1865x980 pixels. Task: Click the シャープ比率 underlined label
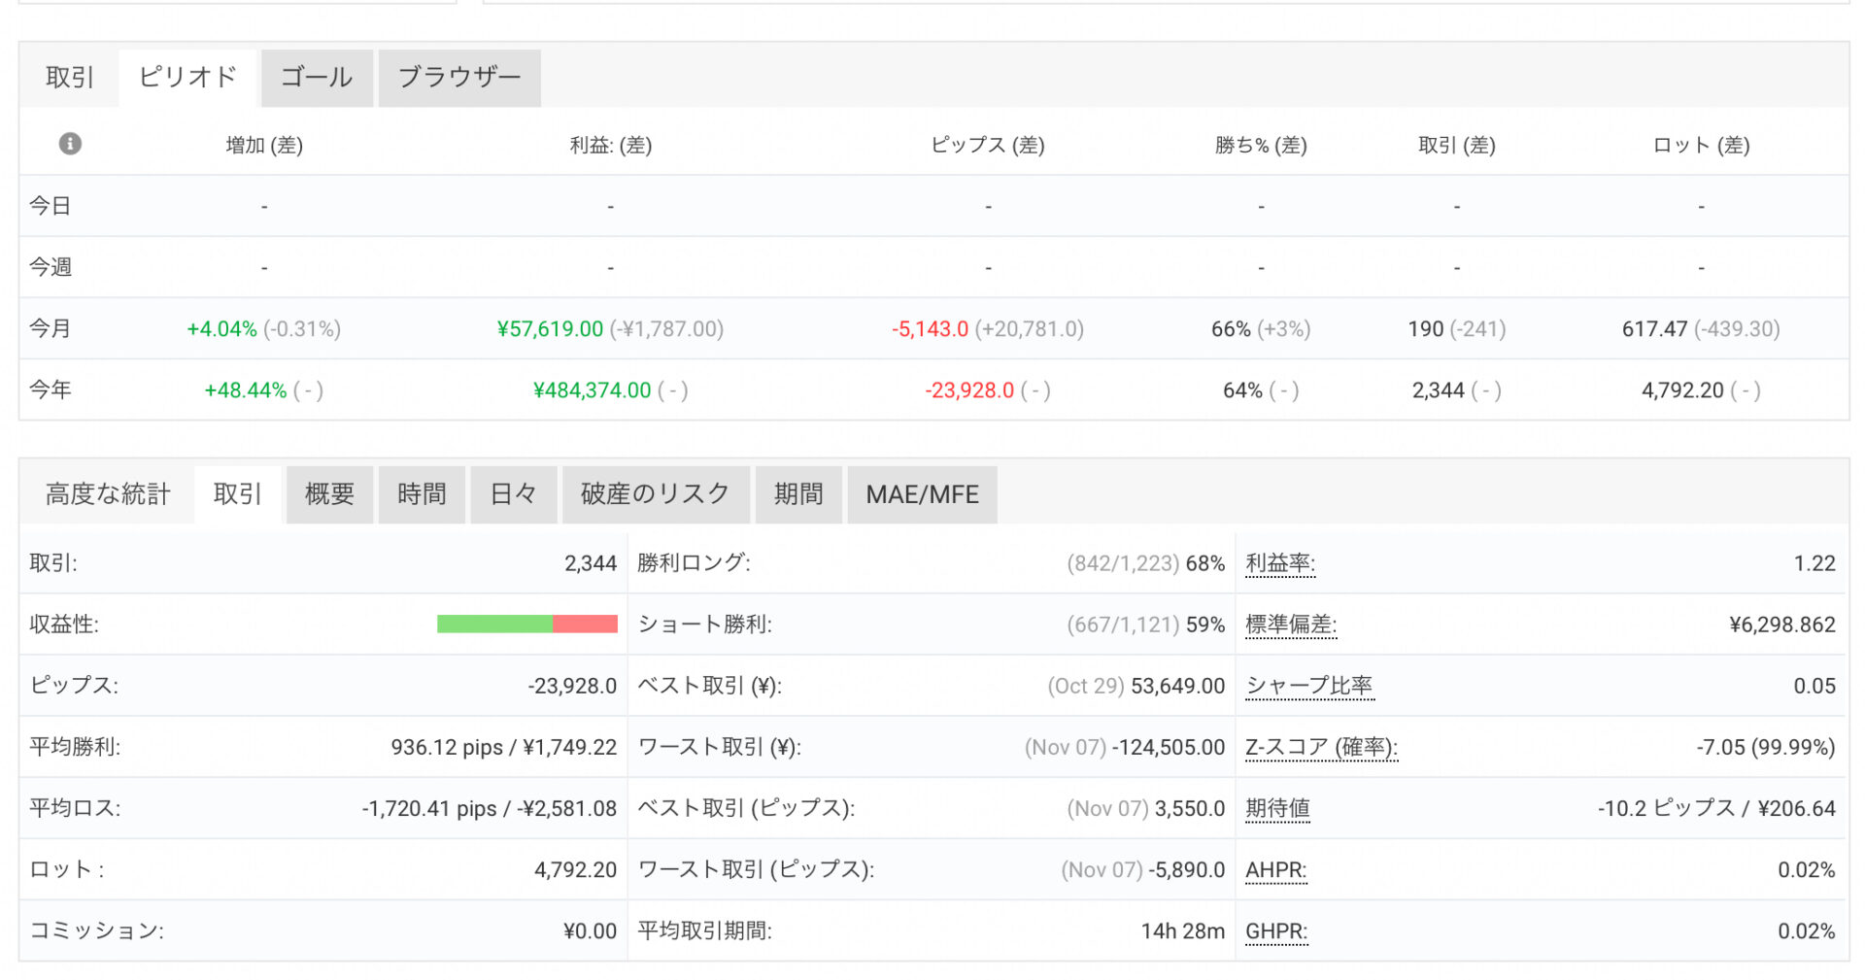1309,686
